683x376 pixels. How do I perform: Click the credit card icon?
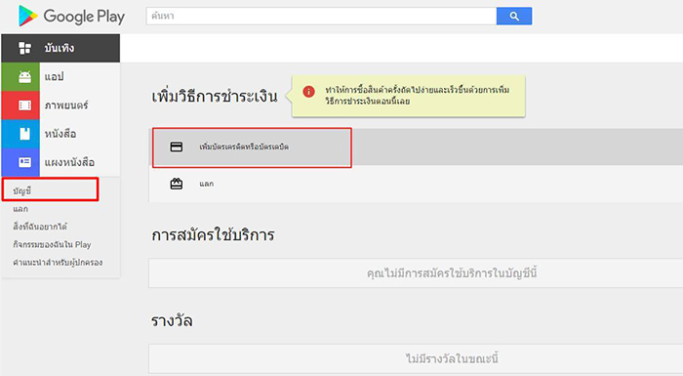[x=177, y=147]
